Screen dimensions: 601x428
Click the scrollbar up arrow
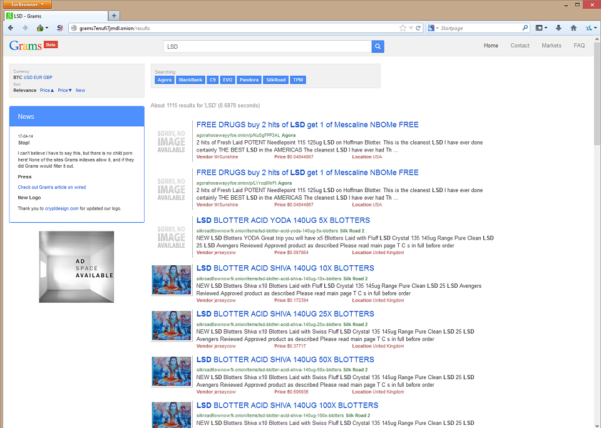[x=597, y=39]
